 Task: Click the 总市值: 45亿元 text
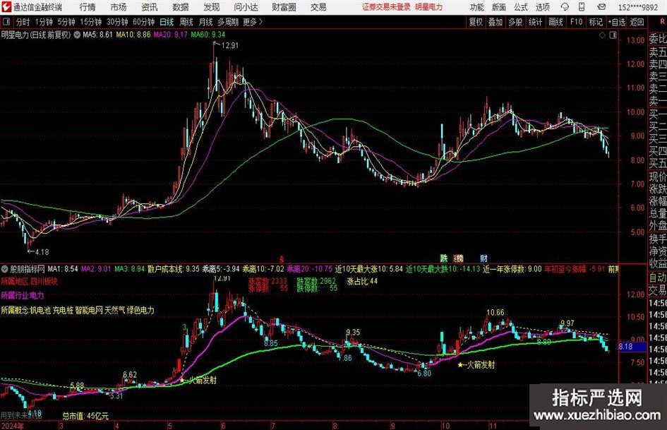pyautogui.click(x=85, y=416)
